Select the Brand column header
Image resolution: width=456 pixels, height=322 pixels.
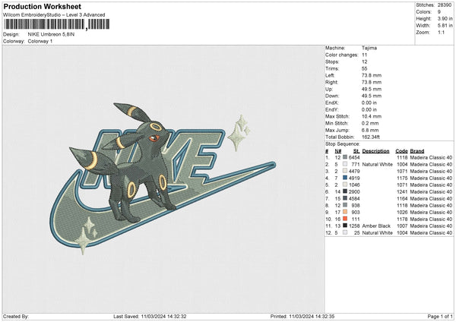click(417, 151)
